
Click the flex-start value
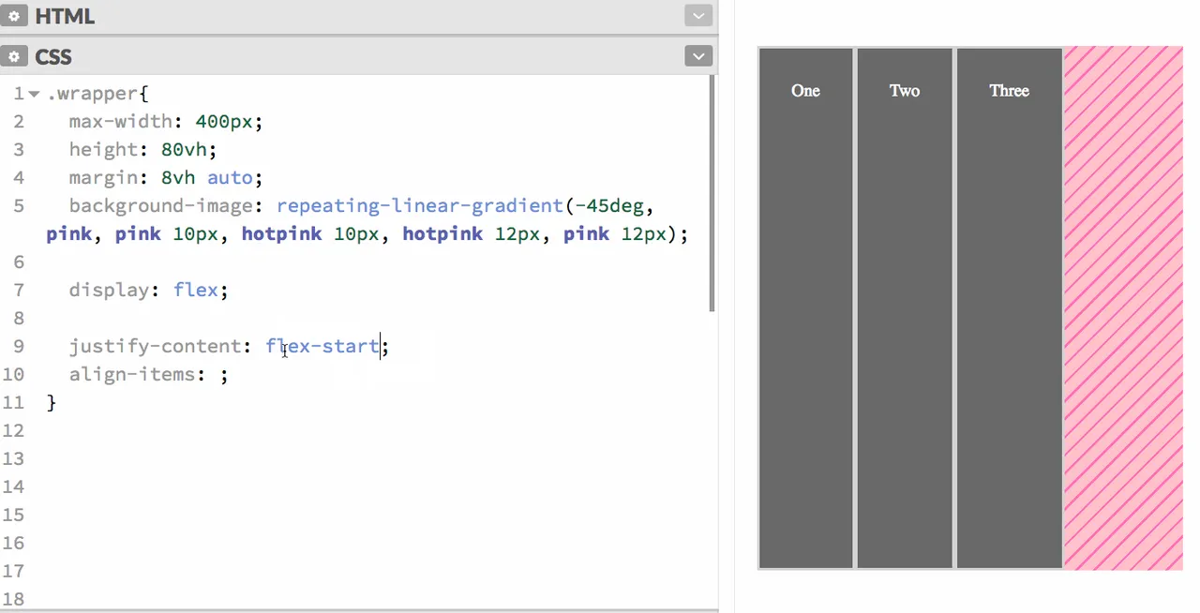[322, 347]
